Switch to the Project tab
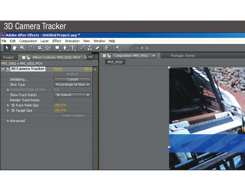Viewport: 245px width, 196px height. pos(9,58)
